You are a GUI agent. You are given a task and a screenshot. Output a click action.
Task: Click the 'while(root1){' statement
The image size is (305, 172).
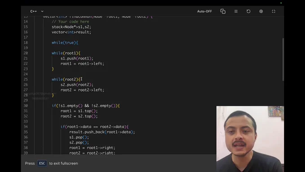66,53
